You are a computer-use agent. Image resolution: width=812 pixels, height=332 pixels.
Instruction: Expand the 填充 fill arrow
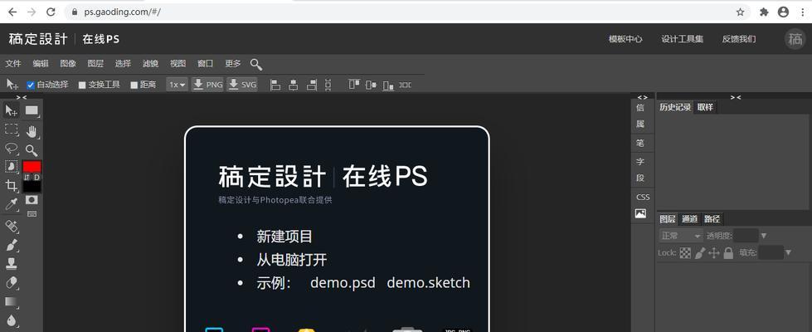coord(788,253)
